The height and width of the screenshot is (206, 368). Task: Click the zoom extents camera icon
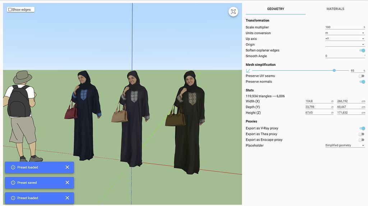click(x=233, y=12)
